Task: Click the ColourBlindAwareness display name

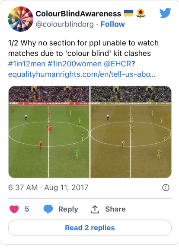Action: (78, 13)
